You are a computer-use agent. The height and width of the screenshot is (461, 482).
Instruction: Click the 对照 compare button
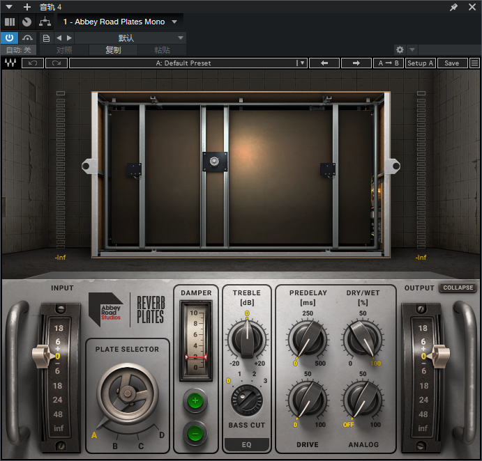[x=64, y=49]
